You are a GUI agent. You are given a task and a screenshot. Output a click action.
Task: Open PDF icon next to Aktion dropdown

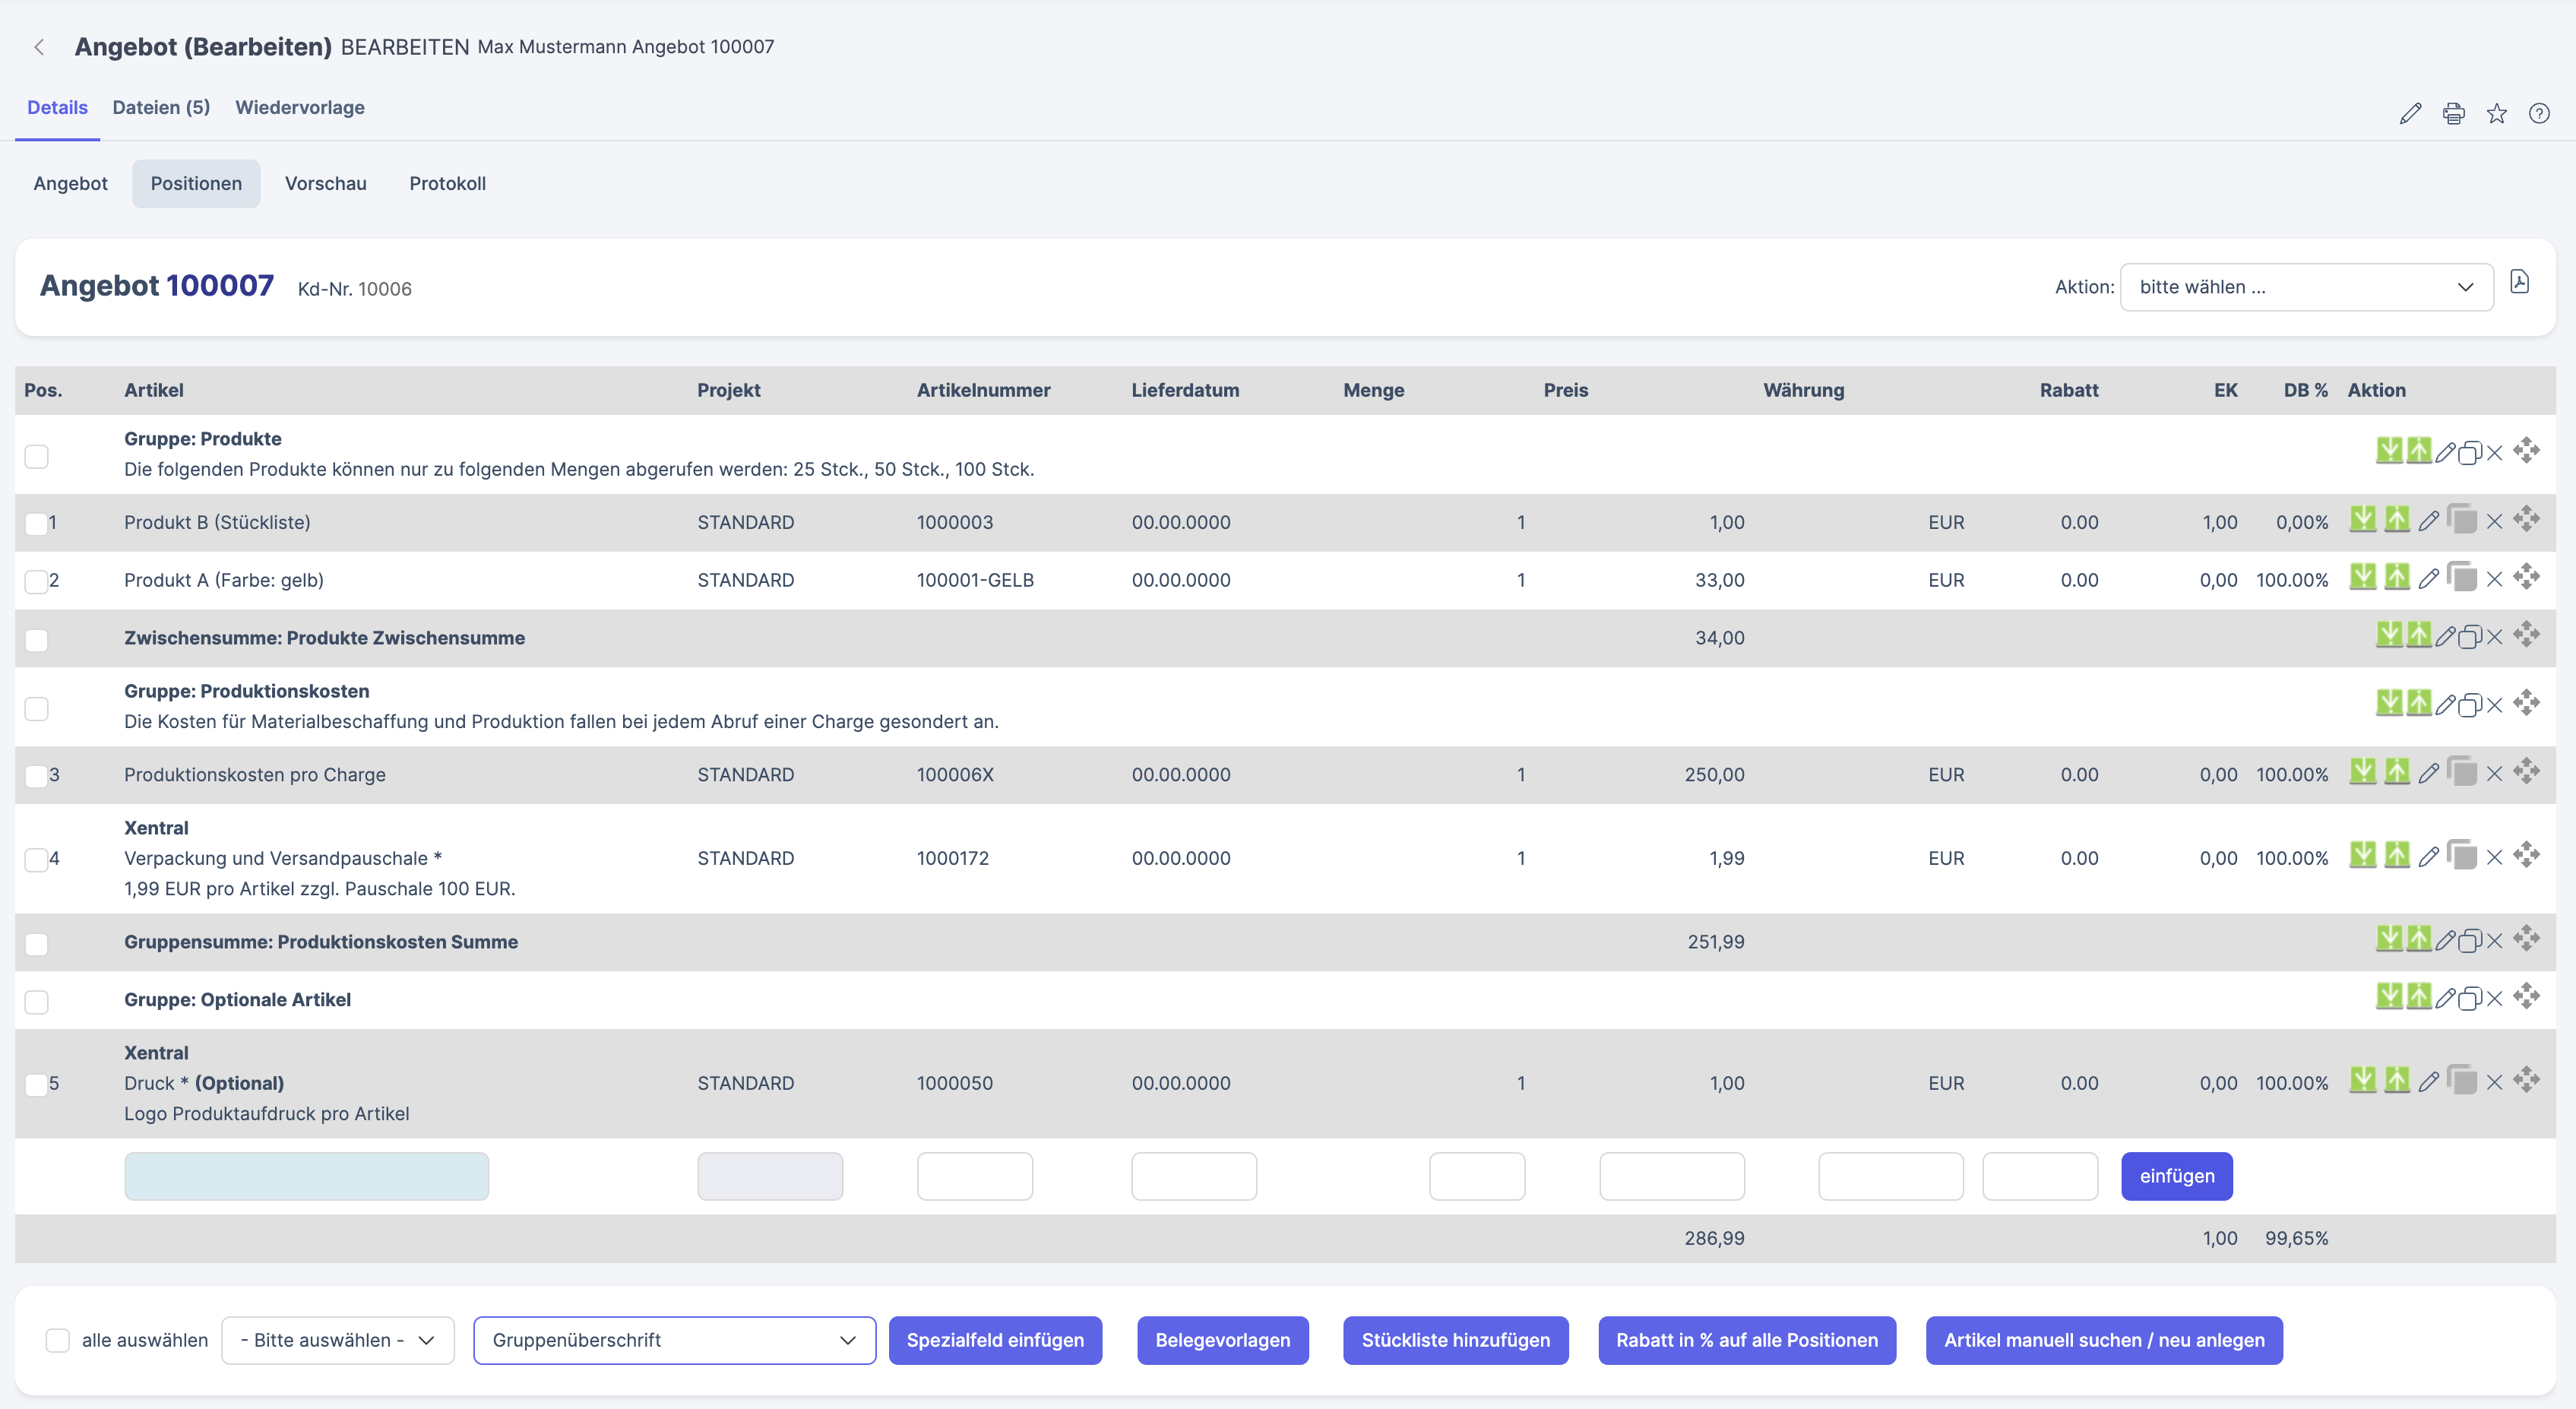point(2519,283)
